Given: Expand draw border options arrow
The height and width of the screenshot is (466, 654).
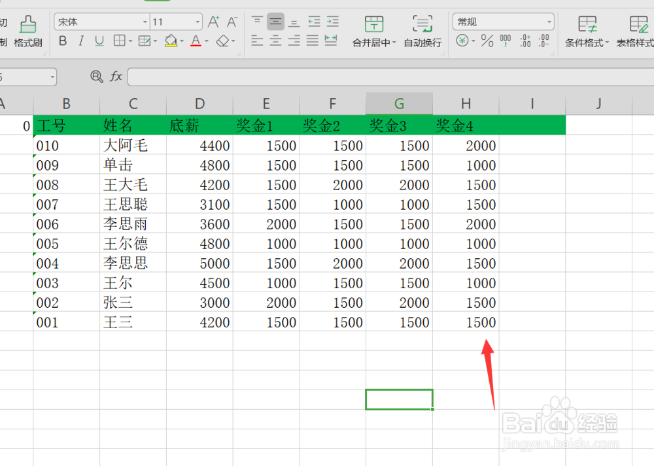Looking at the screenshot, I should point(155,41).
